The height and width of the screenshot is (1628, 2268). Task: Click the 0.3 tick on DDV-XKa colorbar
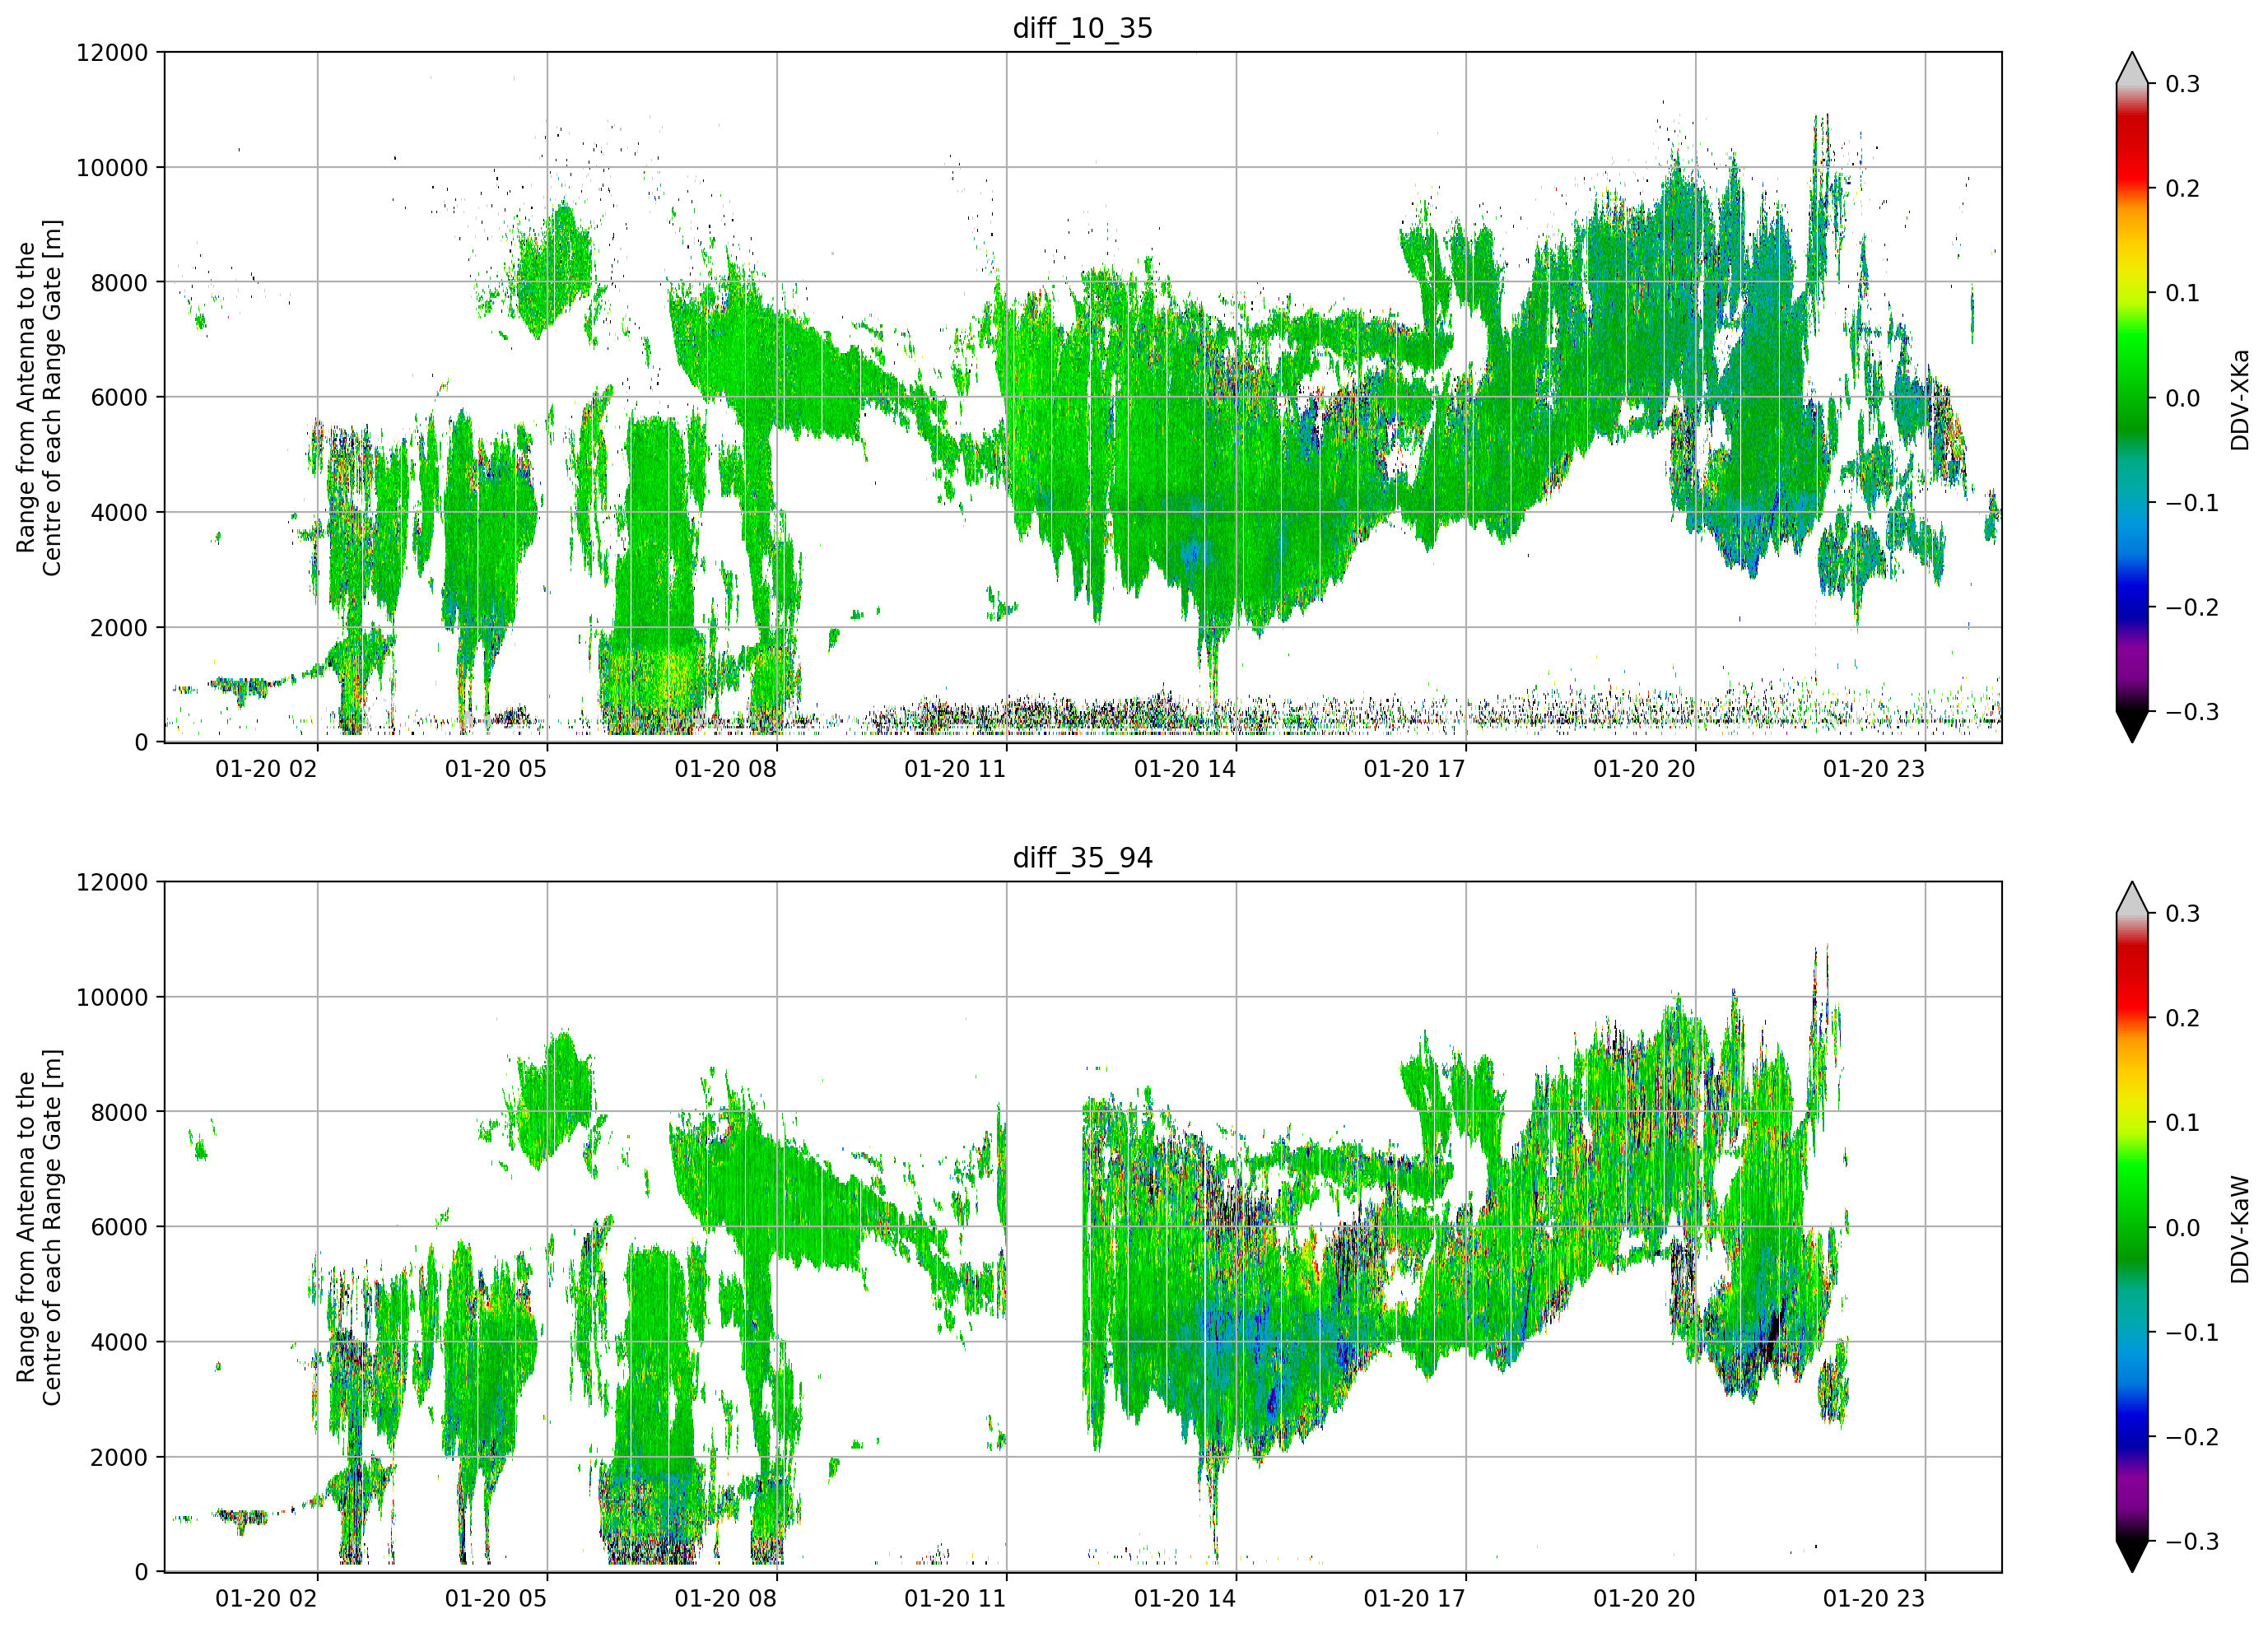click(2183, 84)
